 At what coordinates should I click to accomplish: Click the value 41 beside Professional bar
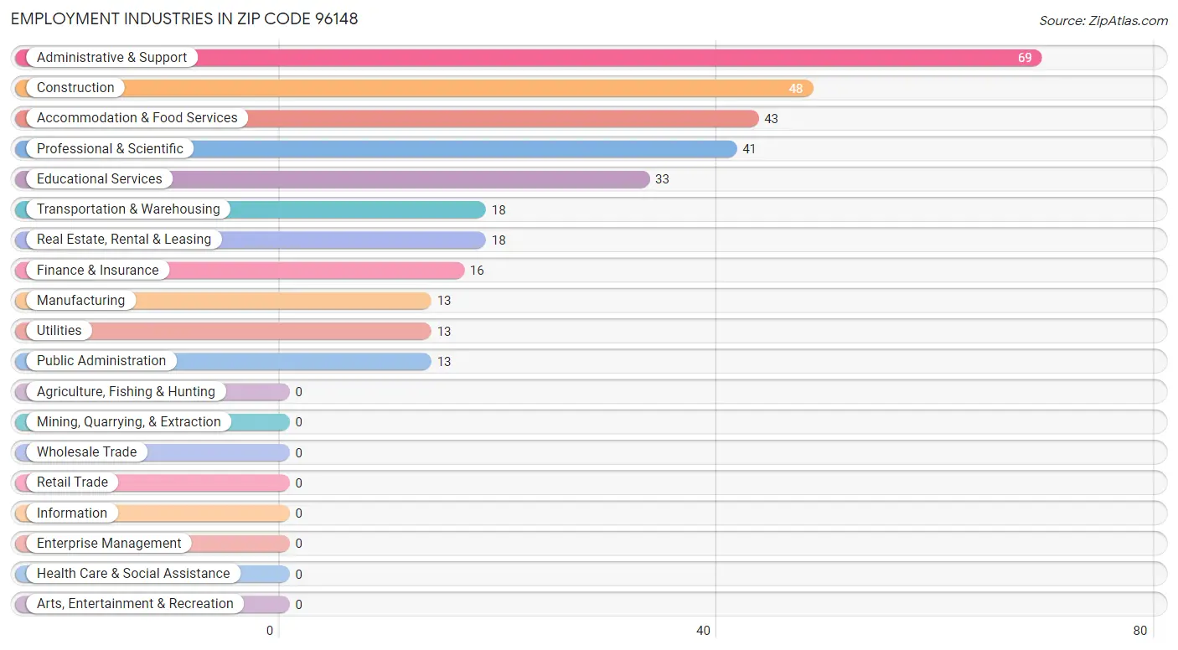click(749, 149)
